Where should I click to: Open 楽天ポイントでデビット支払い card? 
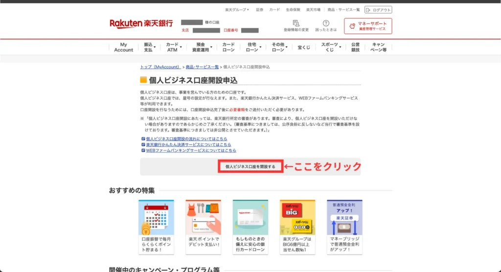tap(203, 227)
